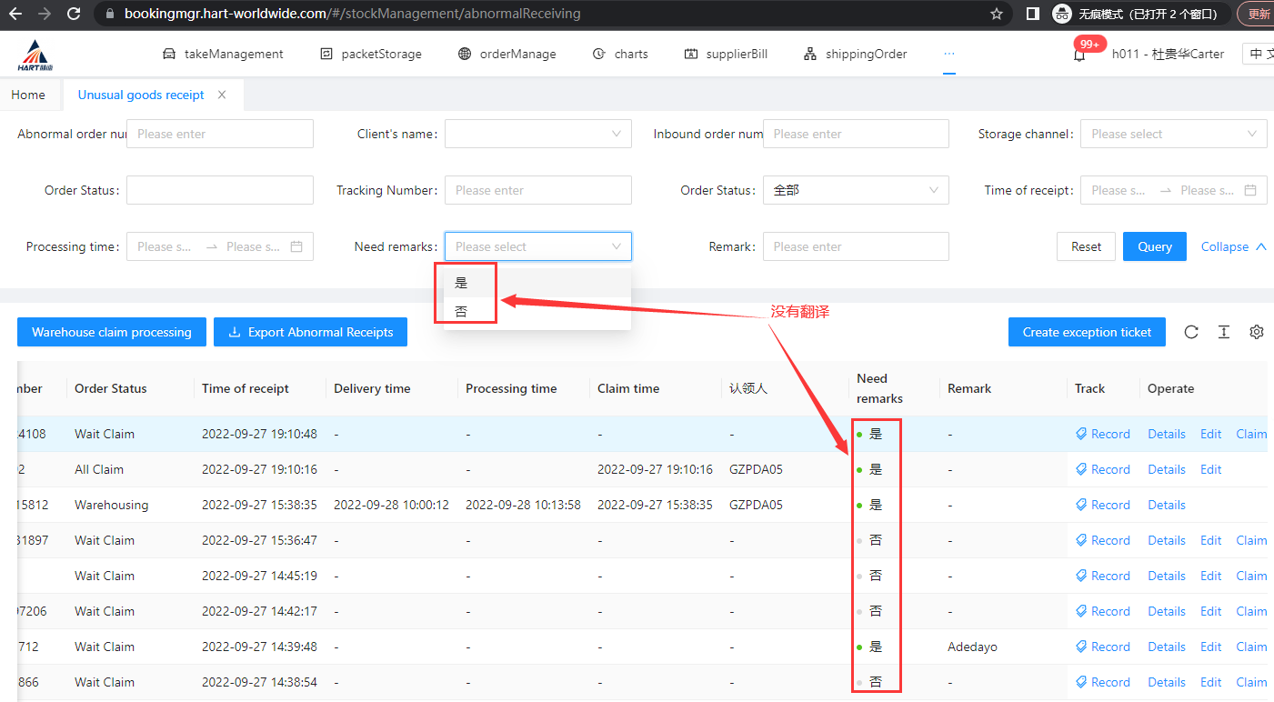
Task: Open the table column settings gear
Action: pos(1257,332)
